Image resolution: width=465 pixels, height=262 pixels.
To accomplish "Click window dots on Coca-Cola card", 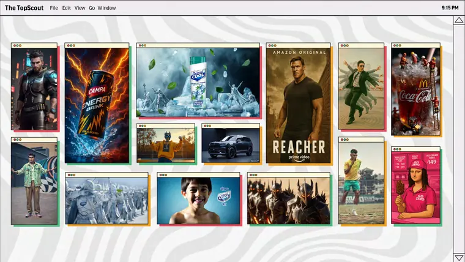I will pos(397,46).
